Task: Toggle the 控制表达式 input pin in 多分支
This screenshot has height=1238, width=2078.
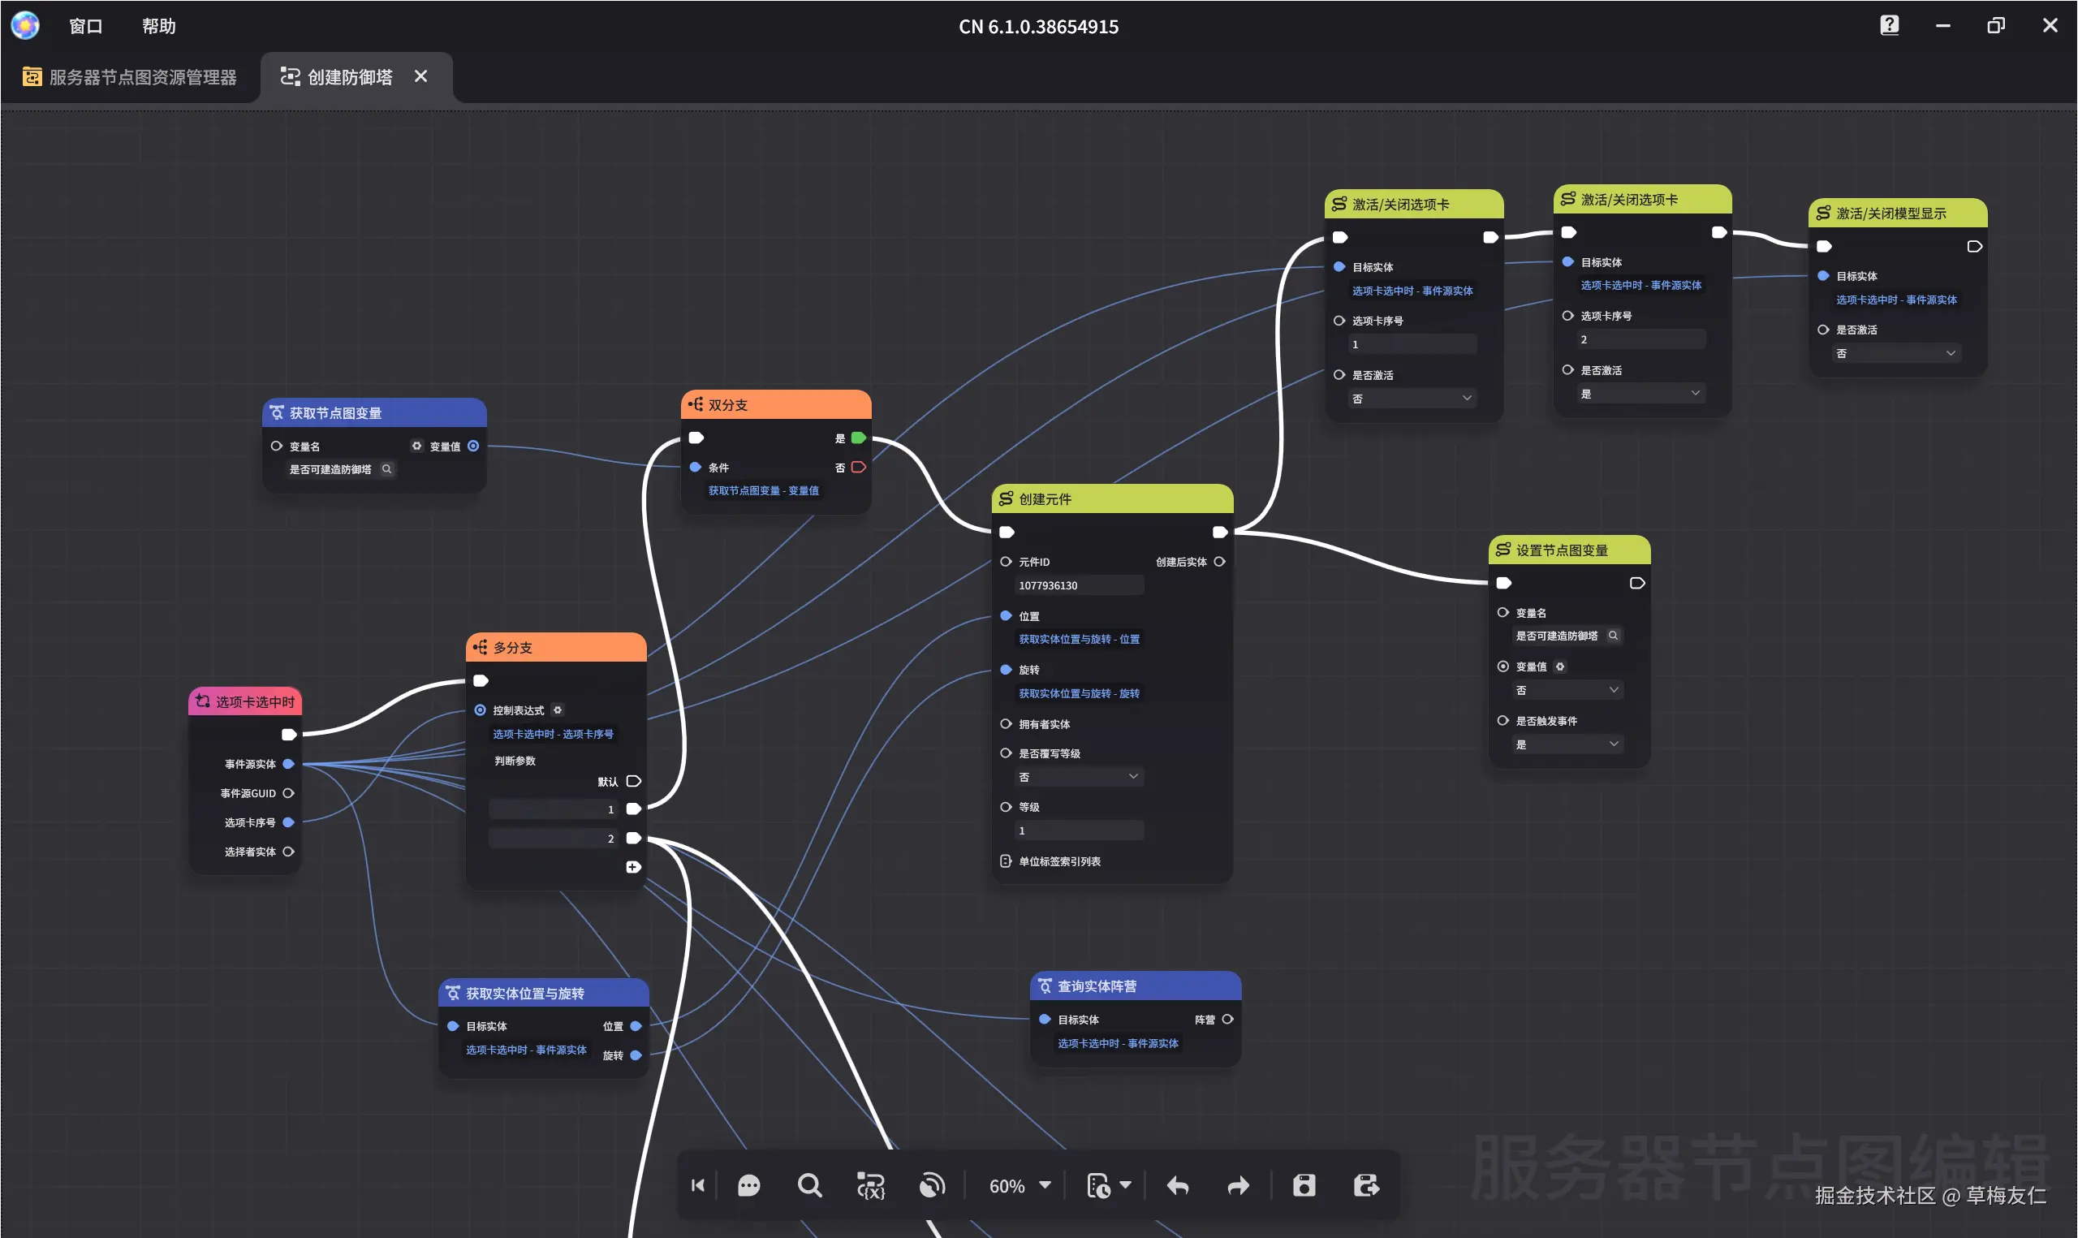Action: click(481, 710)
